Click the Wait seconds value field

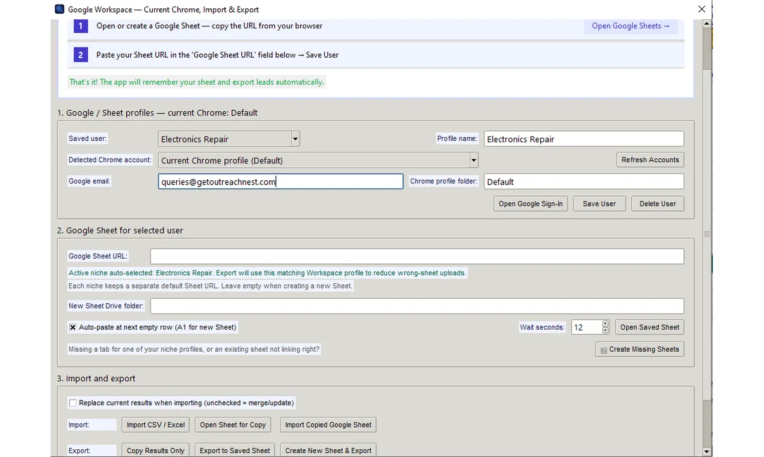586,328
